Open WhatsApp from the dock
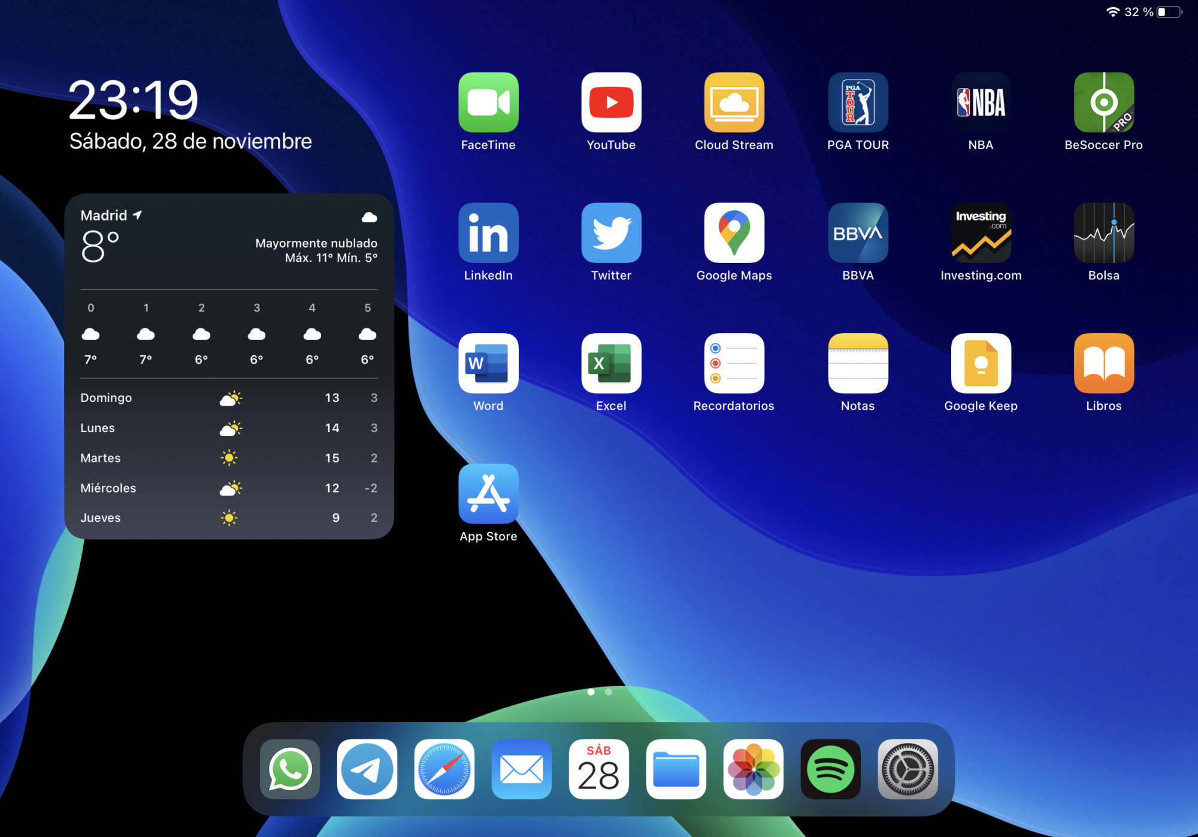The image size is (1198, 837). (x=290, y=769)
